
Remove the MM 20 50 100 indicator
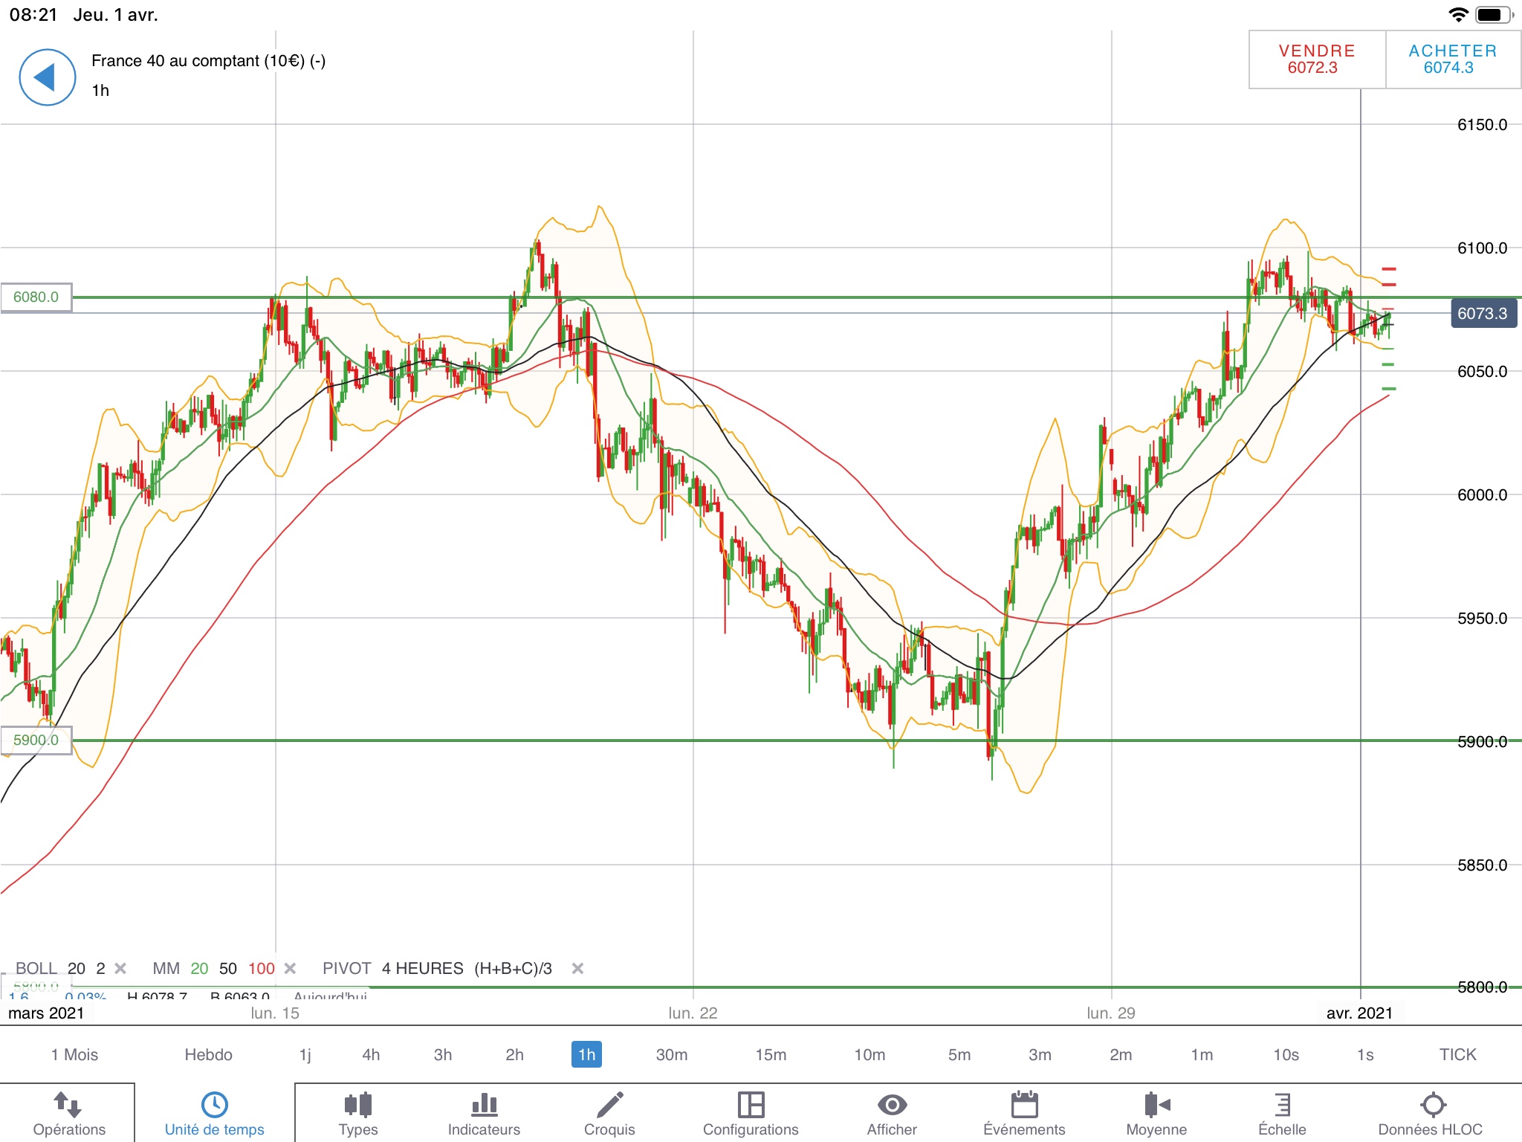point(291,968)
